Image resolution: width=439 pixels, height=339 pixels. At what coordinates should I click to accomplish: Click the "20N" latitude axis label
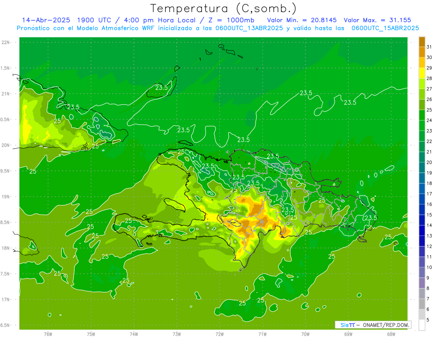[5, 145]
